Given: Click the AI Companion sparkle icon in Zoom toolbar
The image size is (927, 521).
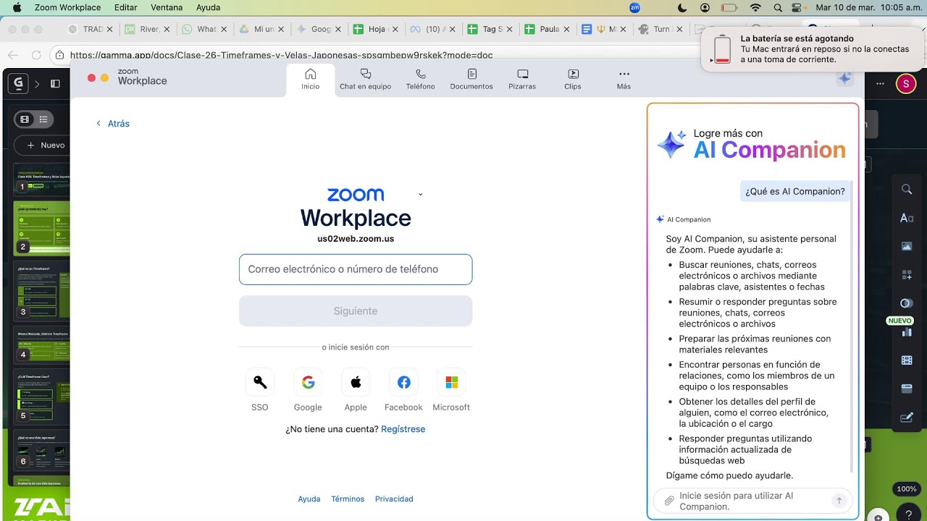Looking at the screenshot, I should click(x=844, y=79).
